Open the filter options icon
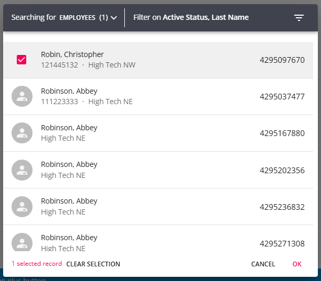 (298, 18)
